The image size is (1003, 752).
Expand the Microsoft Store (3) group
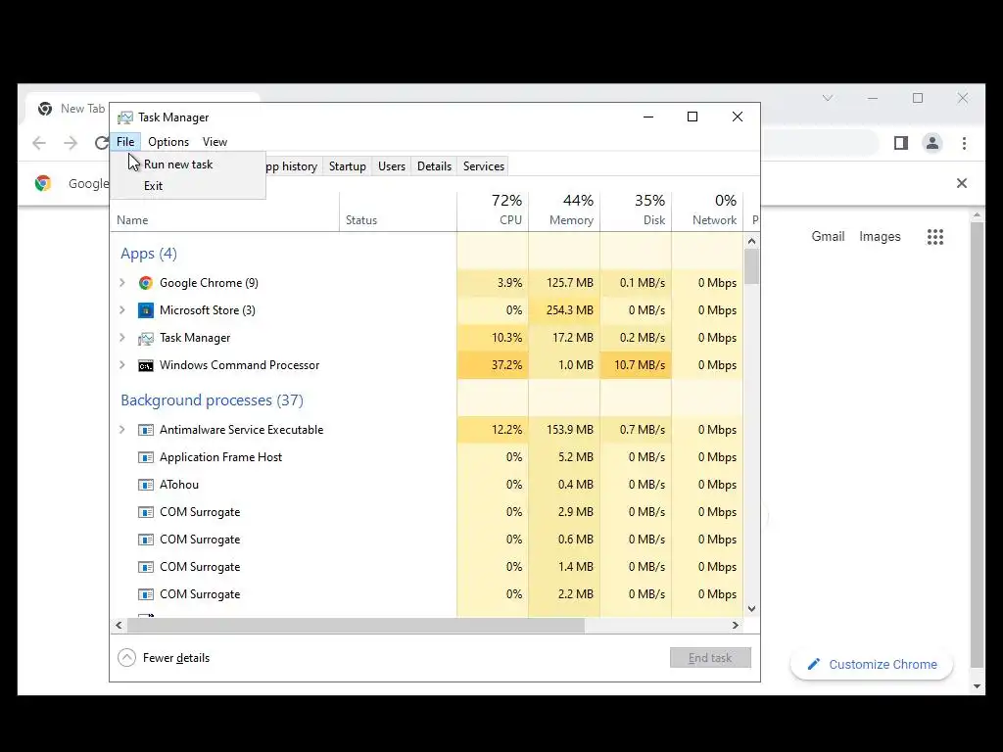(x=122, y=310)
